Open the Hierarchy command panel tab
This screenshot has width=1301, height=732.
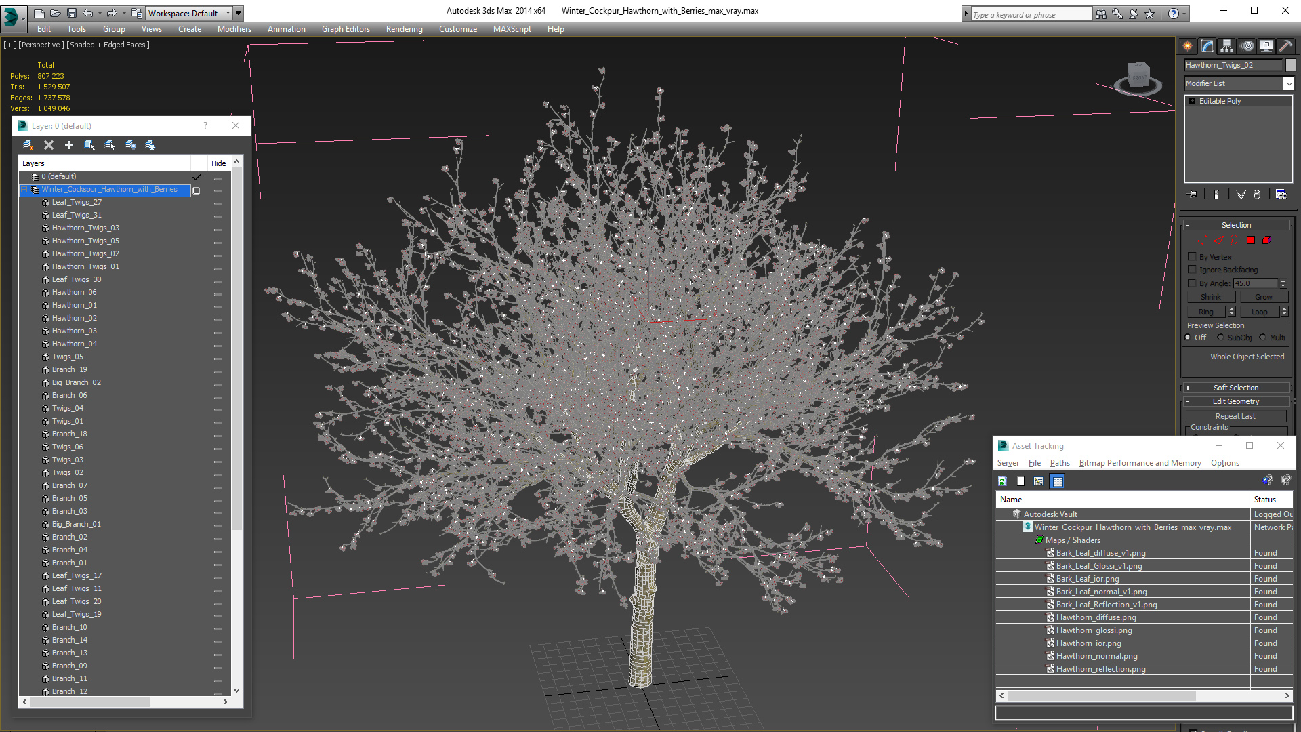click(1227, 46)
